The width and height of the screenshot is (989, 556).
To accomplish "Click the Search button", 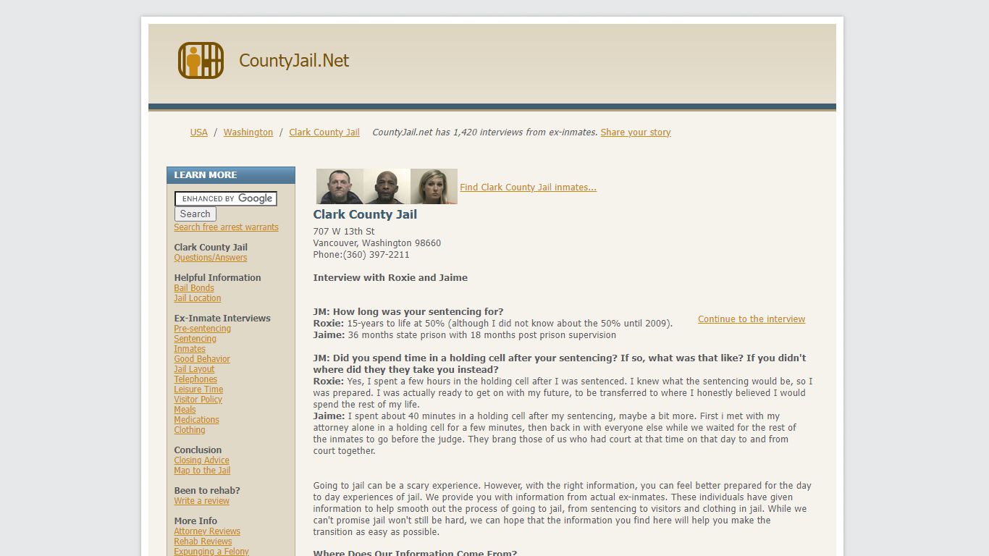I will (x=195, y=214).
